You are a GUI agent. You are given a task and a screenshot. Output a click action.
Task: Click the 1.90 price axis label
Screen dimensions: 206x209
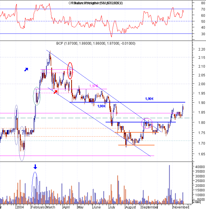point(202,103)
